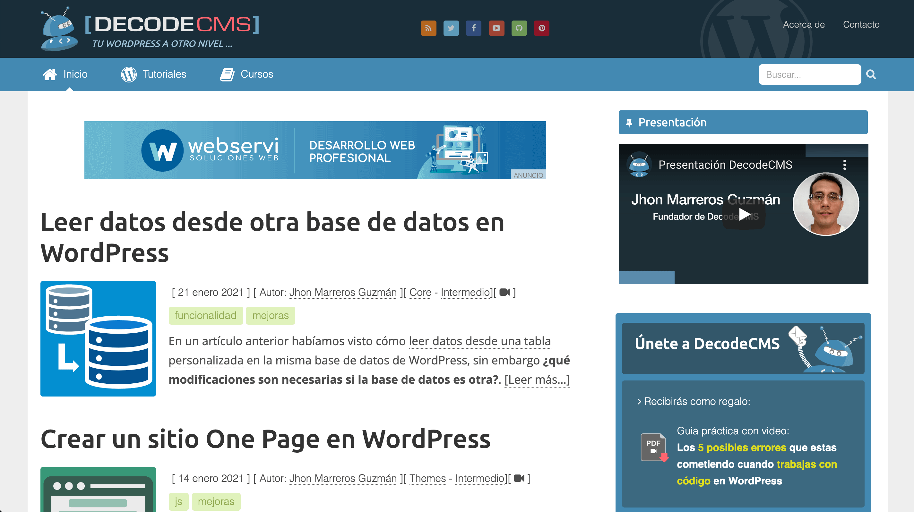Go to Inicio in navigation
The height and width of the screenshot is (512, 914).
point(65,74)
